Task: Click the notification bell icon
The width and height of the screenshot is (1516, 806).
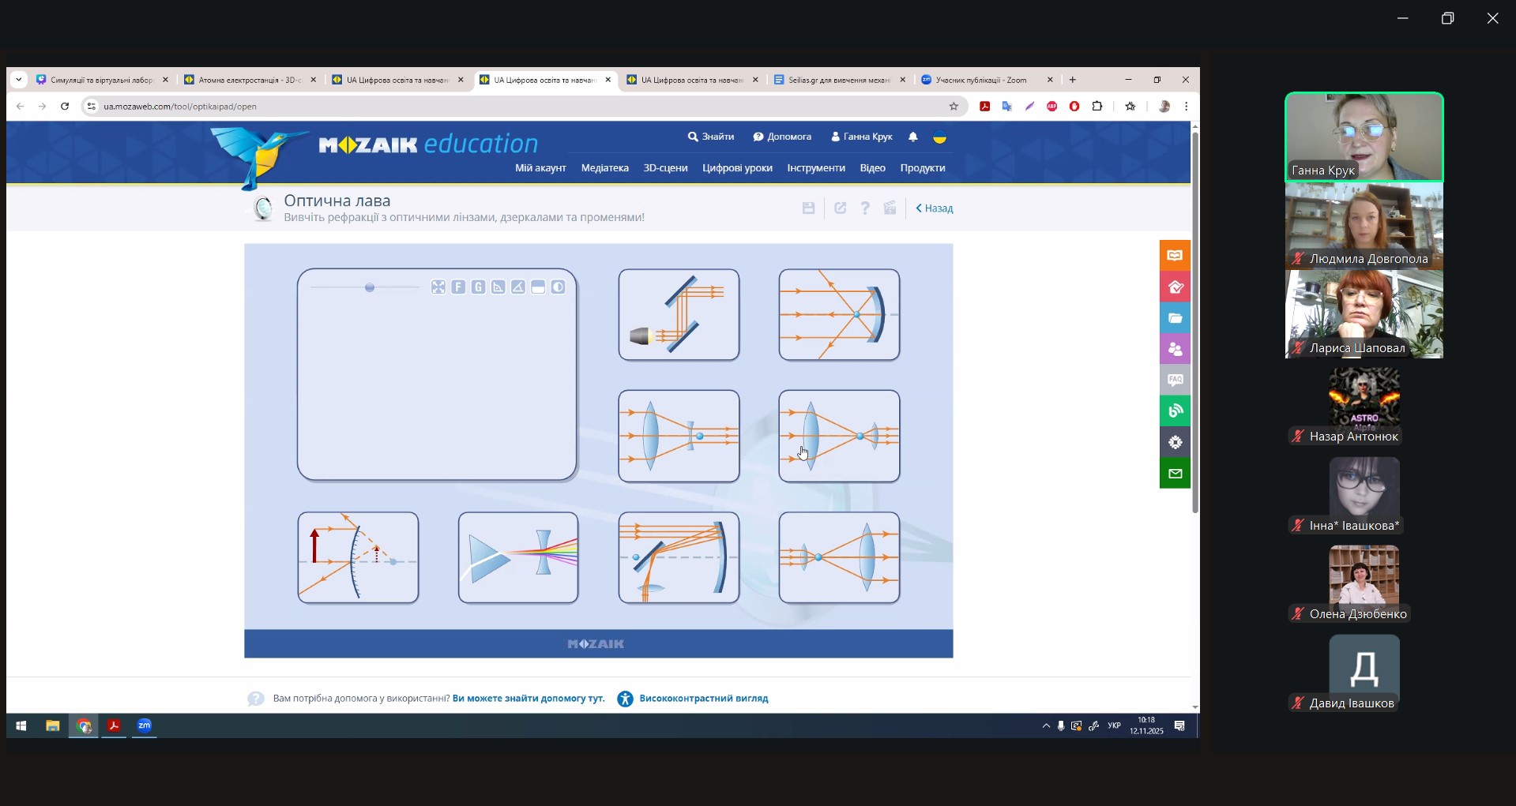Action: tap(913, 137)
